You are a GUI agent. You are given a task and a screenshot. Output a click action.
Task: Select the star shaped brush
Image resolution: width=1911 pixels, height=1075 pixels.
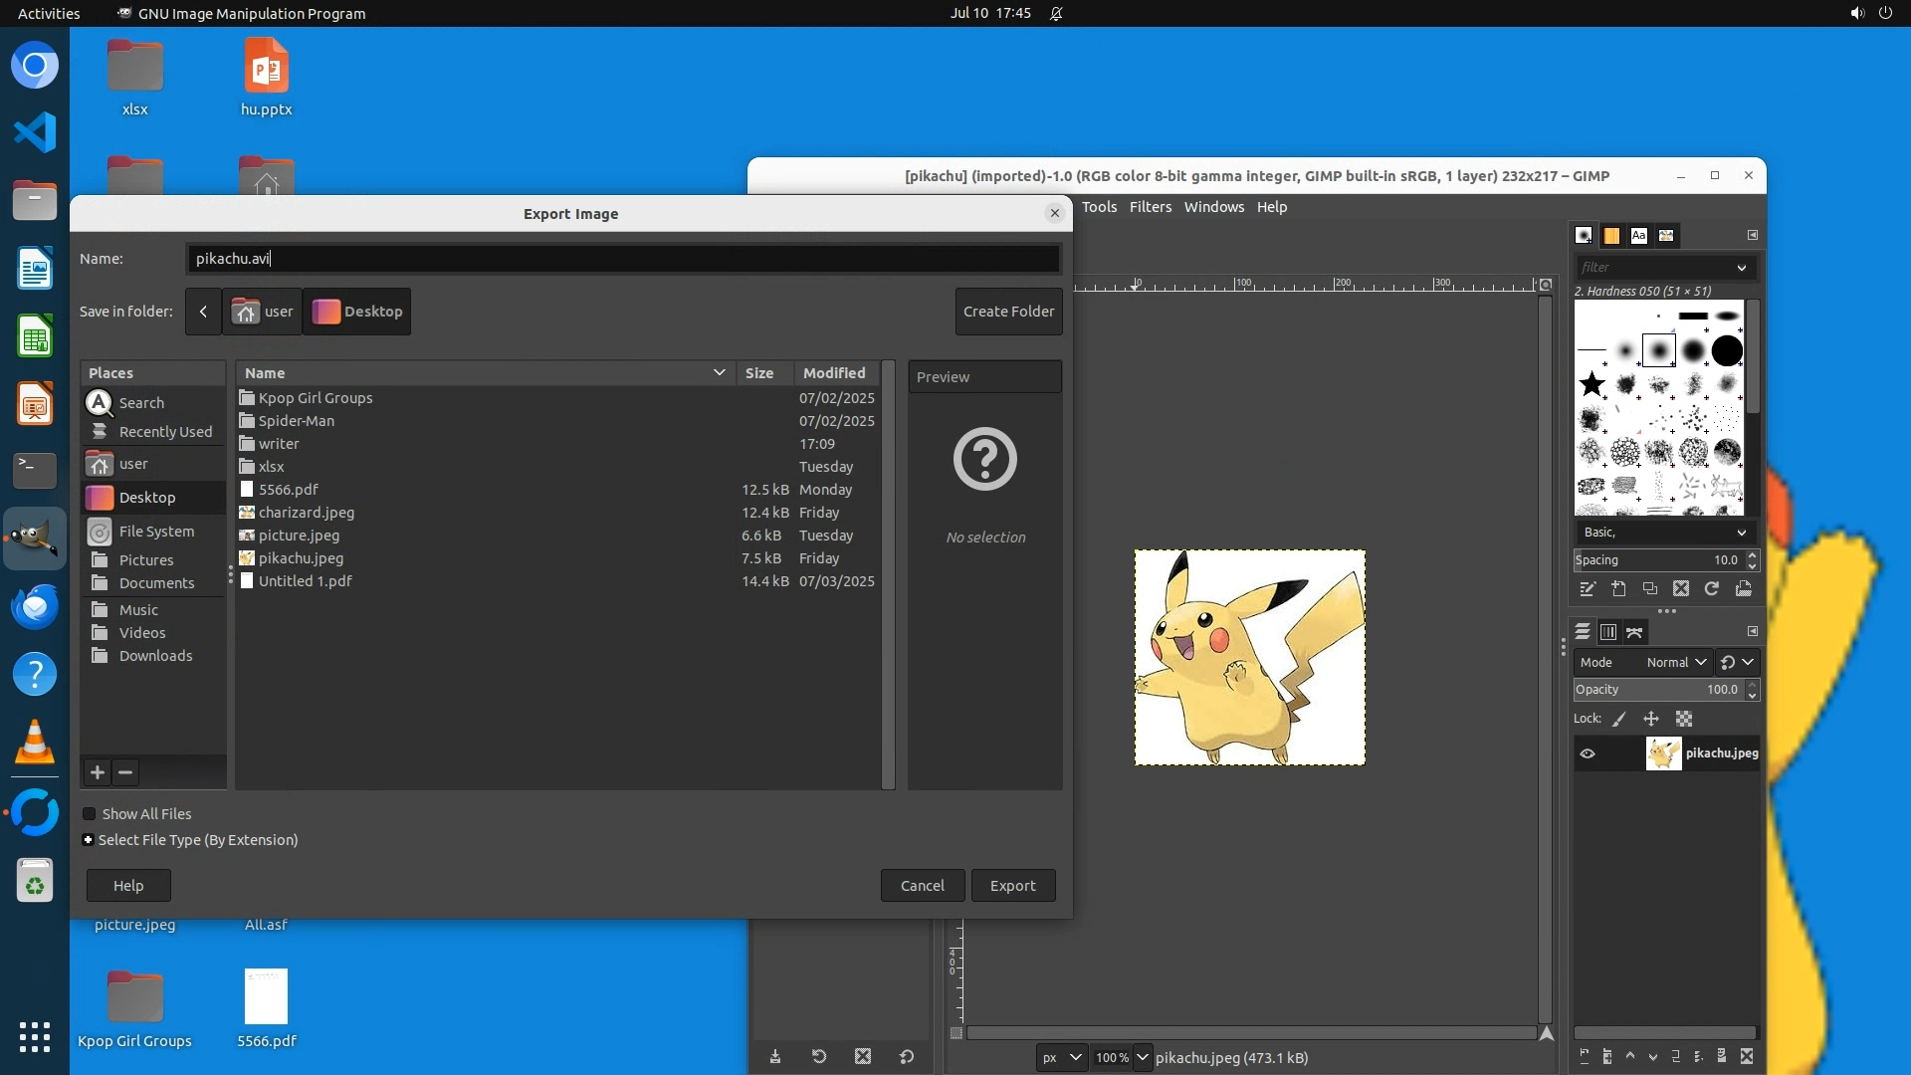[x=1592, y=384]
